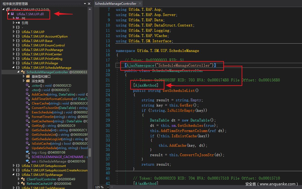Click the Ufida.T.SM.UIP.dll module icon
302x189 pixels.
tap(12, 14)
